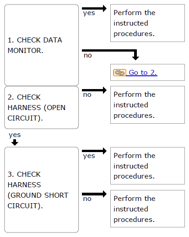Click the 'yes' label beside step 1
Image resolution: width=189 pixels, height=237 pixels.
(x=89, y=13)
